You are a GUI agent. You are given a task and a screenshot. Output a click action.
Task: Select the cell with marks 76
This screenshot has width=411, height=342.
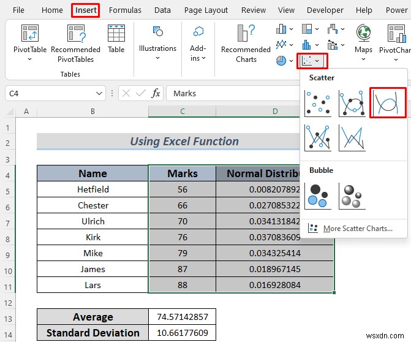point(182,237)
